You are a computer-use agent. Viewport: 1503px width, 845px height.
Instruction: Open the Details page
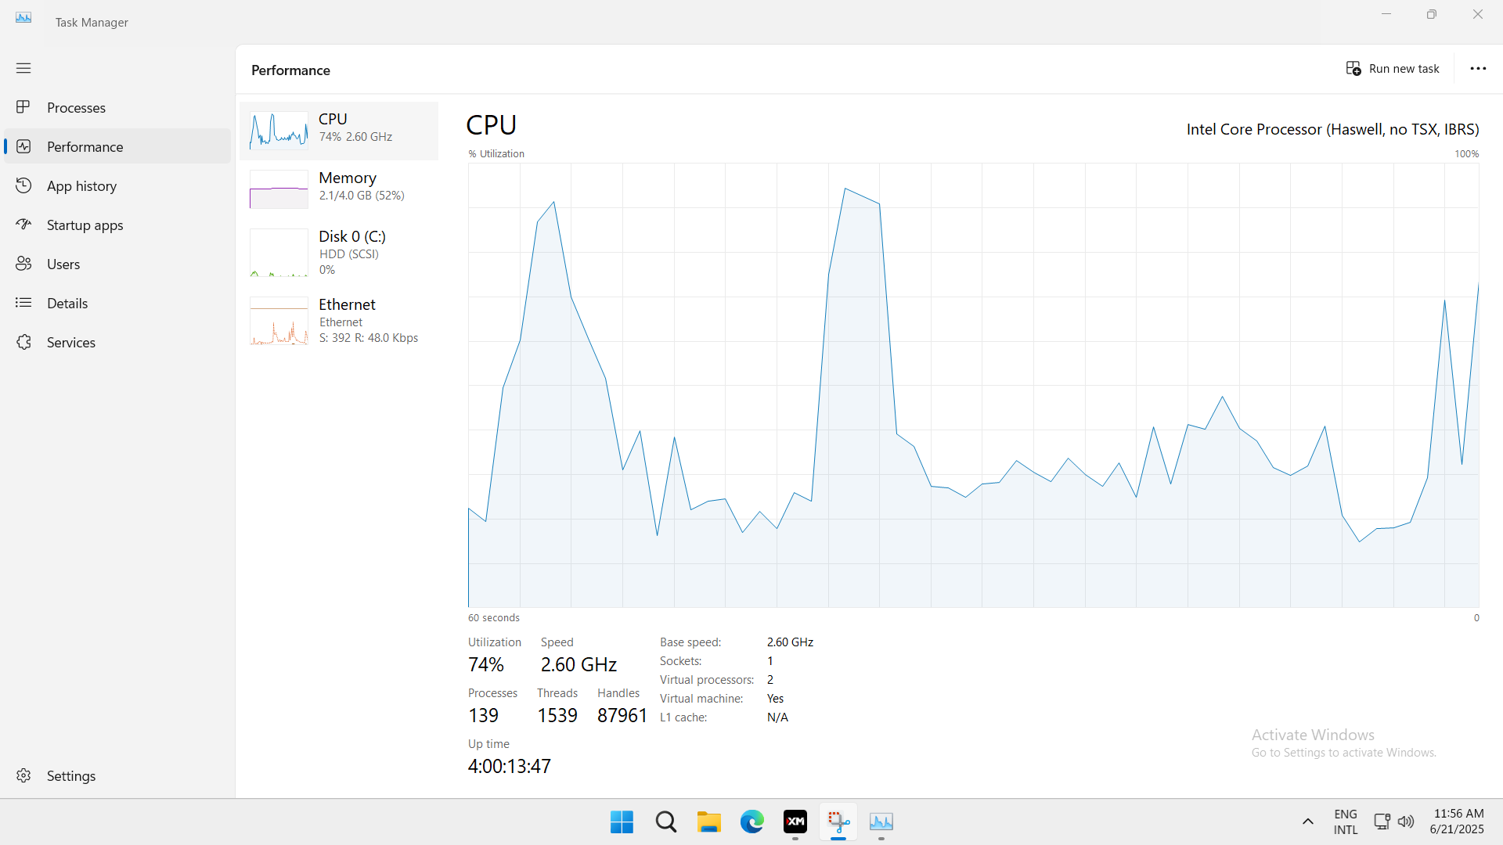pos(67,303)
